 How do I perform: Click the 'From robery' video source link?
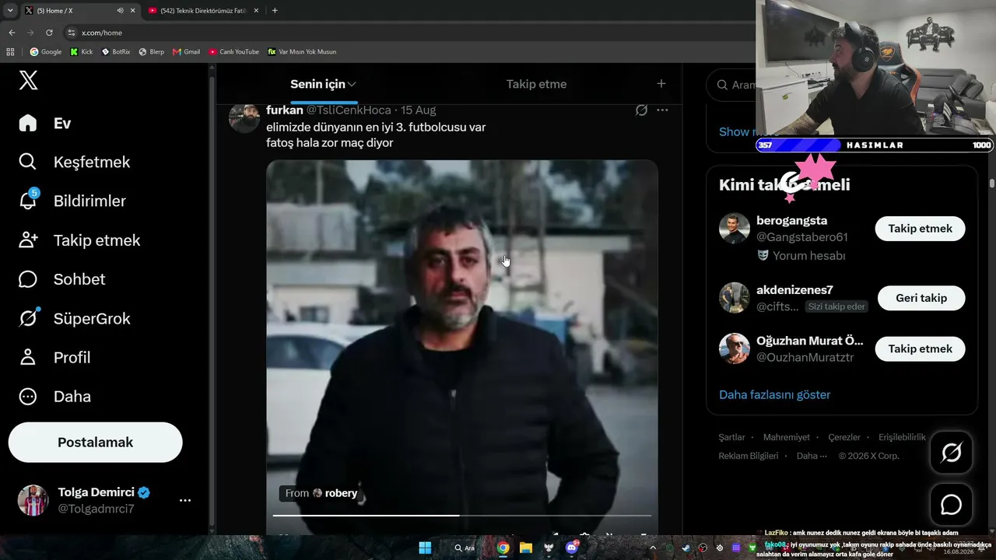coord(321,493)
